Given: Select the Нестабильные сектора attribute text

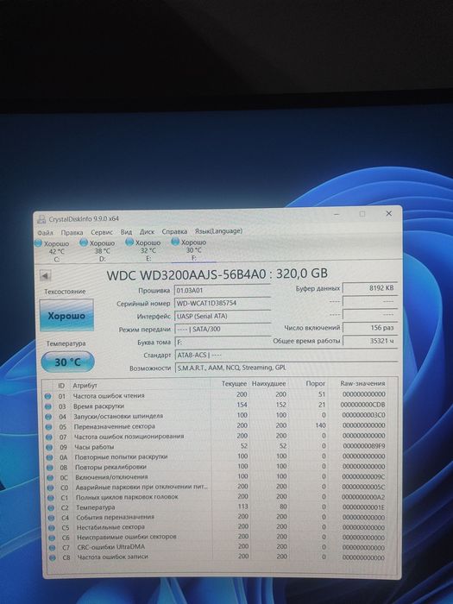Looking at the screenshot, I should 110,527.
